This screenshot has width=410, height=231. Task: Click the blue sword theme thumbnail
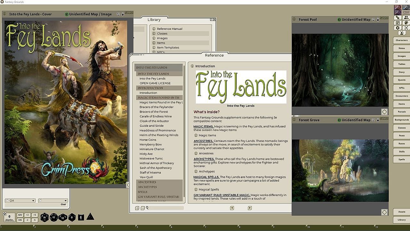tap(406, 7)
